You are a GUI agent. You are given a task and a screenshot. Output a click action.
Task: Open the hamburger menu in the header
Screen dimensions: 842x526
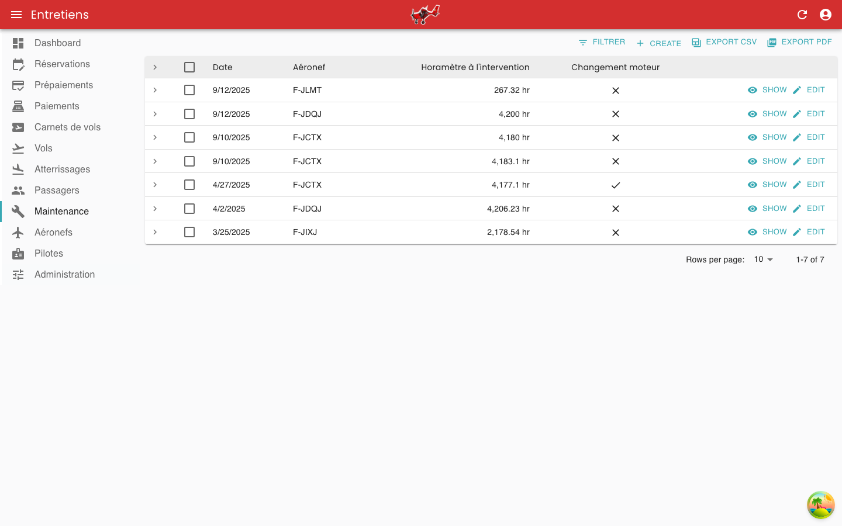coord(16,15)
